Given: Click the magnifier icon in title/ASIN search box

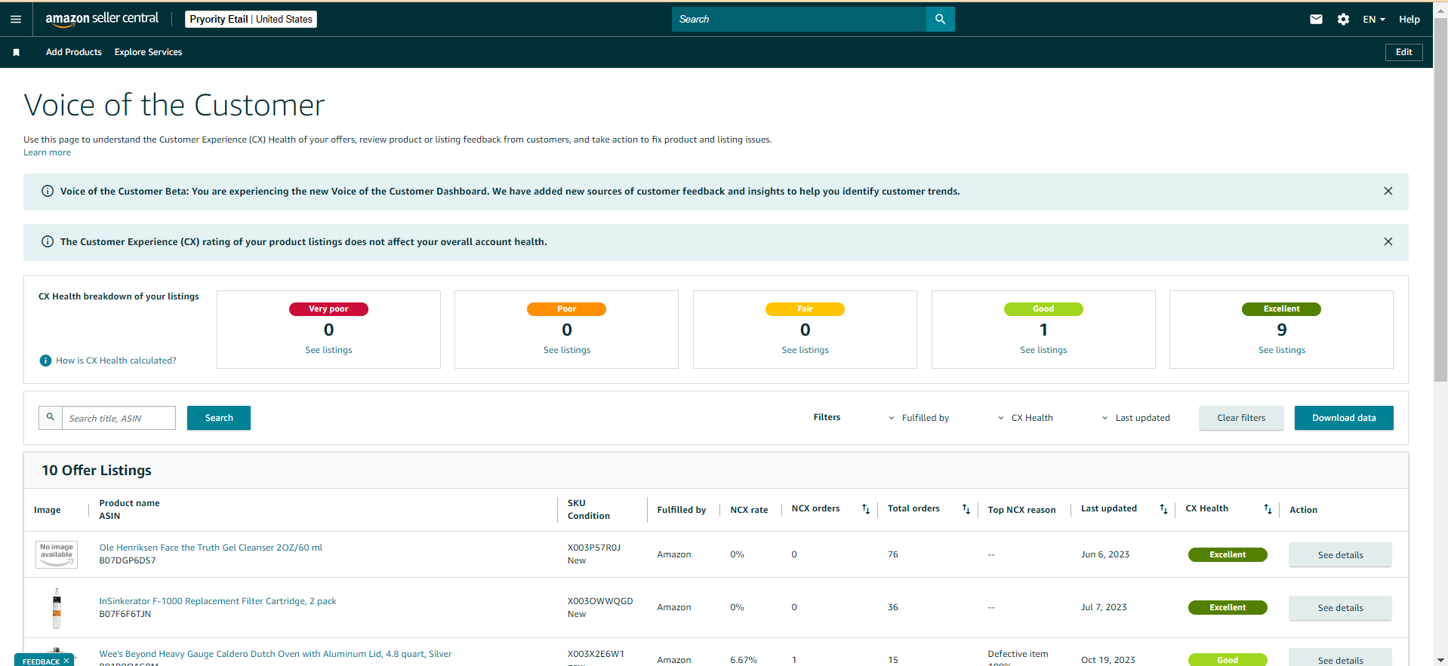Looking at the screenshot, I should (x=51, y=417).
